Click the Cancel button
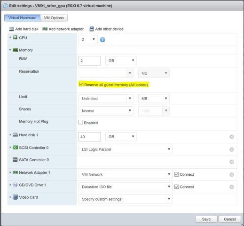This screenshot has height=226, width=244. point(230,219)
